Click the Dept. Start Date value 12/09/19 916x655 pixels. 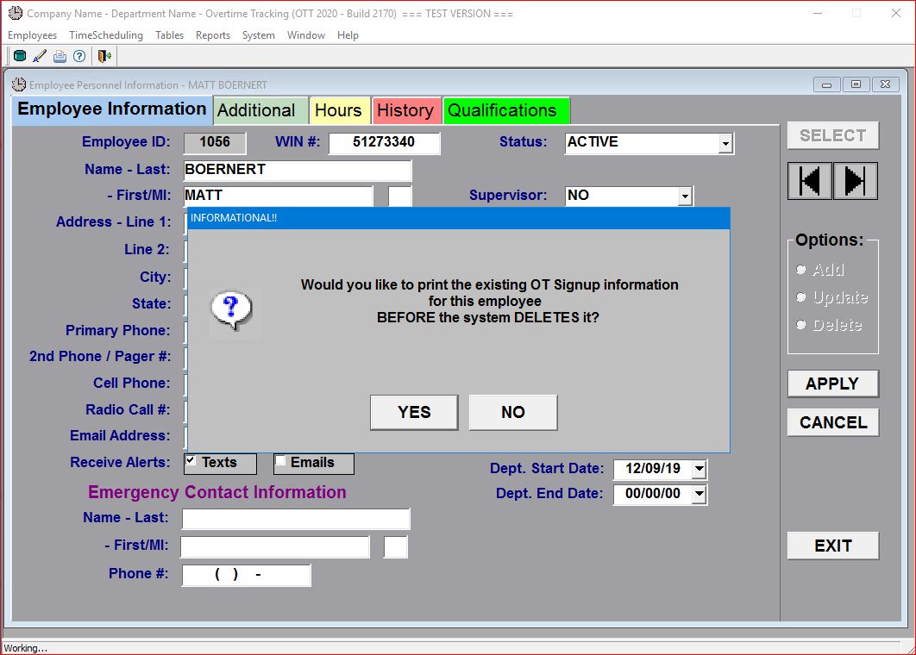[x=653, y=469]
